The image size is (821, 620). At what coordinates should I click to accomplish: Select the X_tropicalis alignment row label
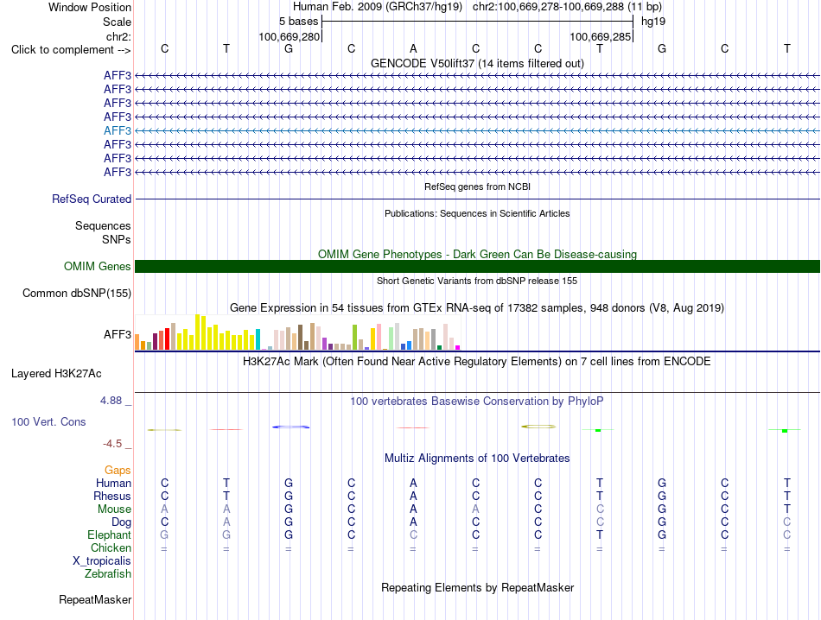click(x=102, y=561)
